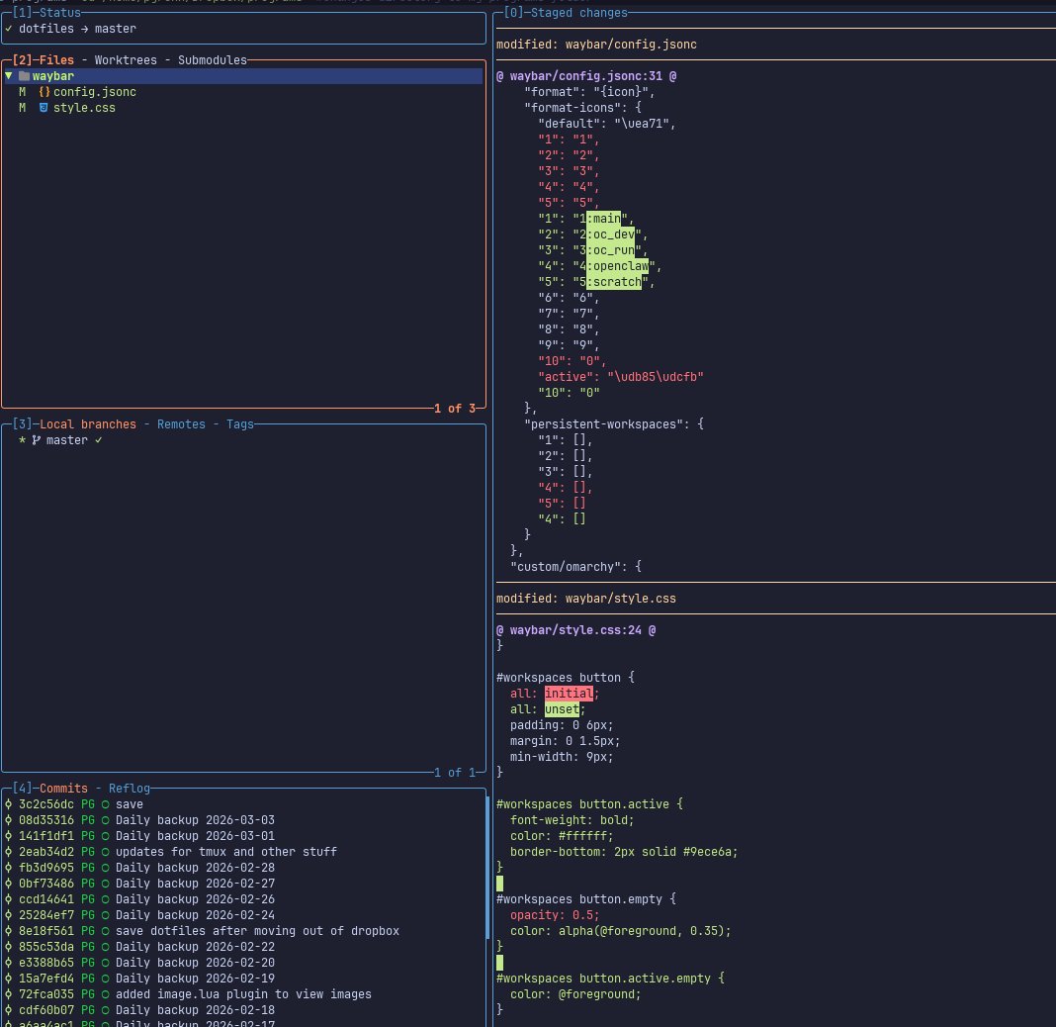Click the waybar/config.jsonc:31 hunk header
This screenshot has width=1056, height=1027.
tap(586, 76)
